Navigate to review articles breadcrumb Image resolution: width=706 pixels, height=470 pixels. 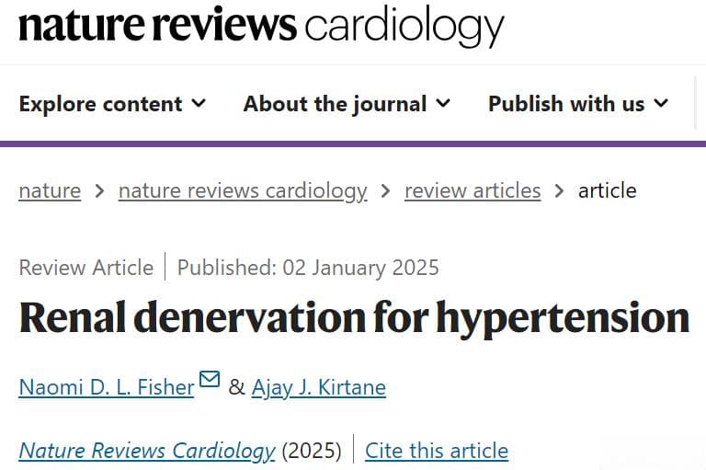473,190
